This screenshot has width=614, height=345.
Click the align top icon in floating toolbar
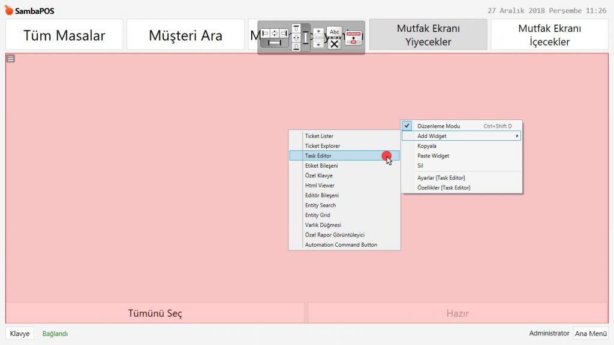[296, 28]
